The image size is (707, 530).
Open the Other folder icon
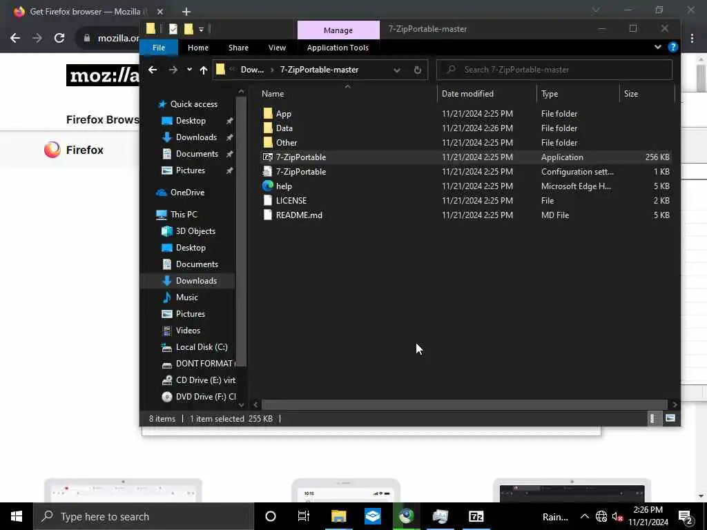268,142
